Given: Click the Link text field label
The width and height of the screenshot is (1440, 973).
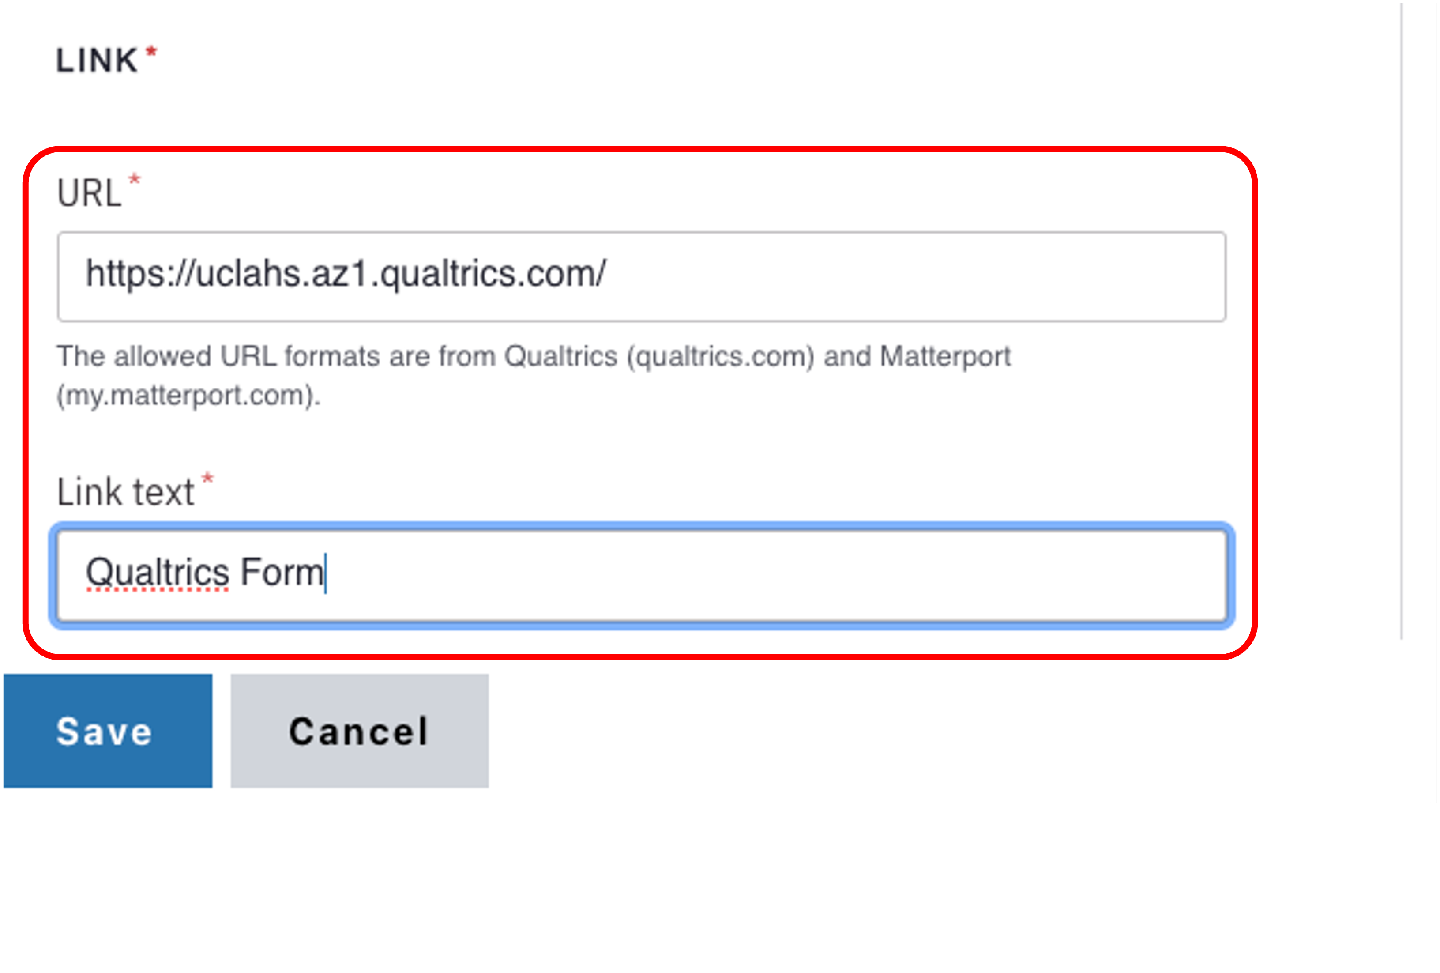Looking at the screenshot, I should coord(125,493).
